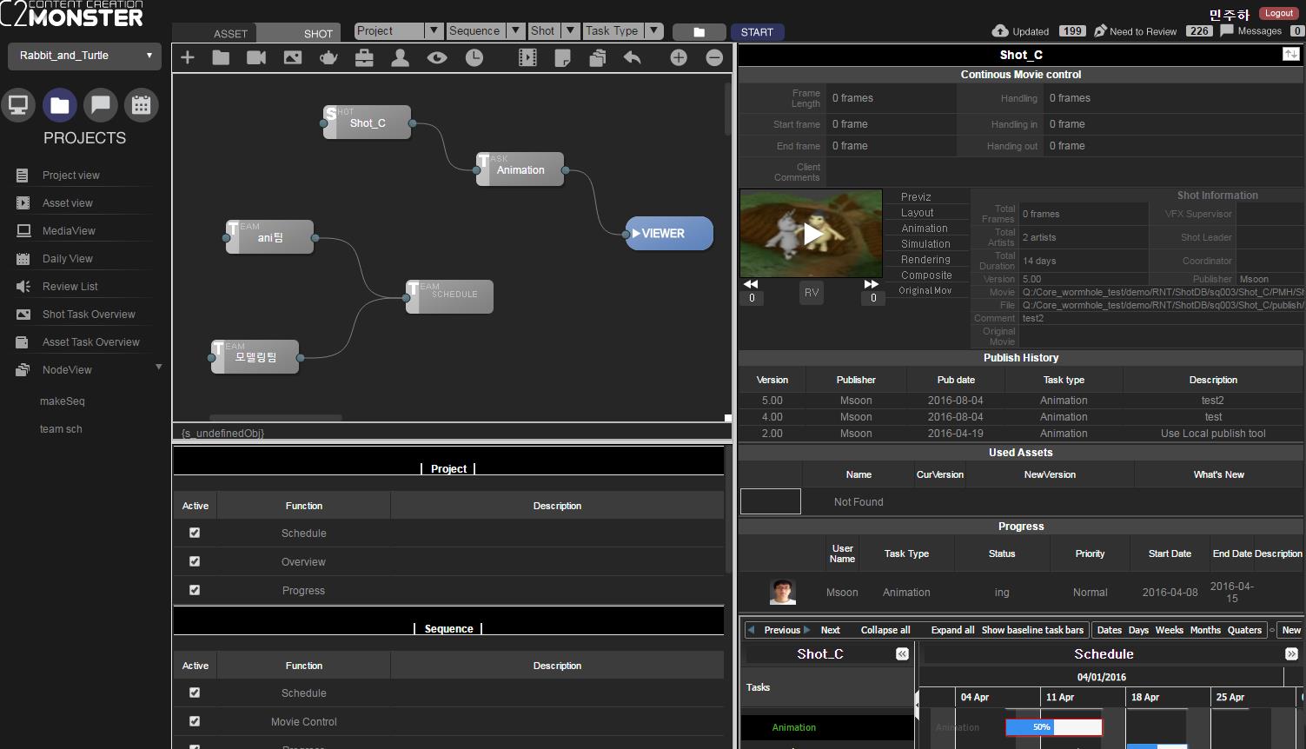
Task: Open Shot Task Overview in sidebar
Action: click(89, 315)
